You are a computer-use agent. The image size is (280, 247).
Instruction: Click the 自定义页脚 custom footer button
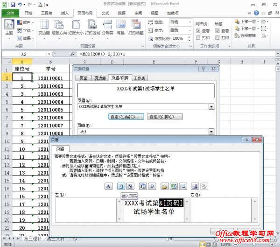(x=165, y=117)
